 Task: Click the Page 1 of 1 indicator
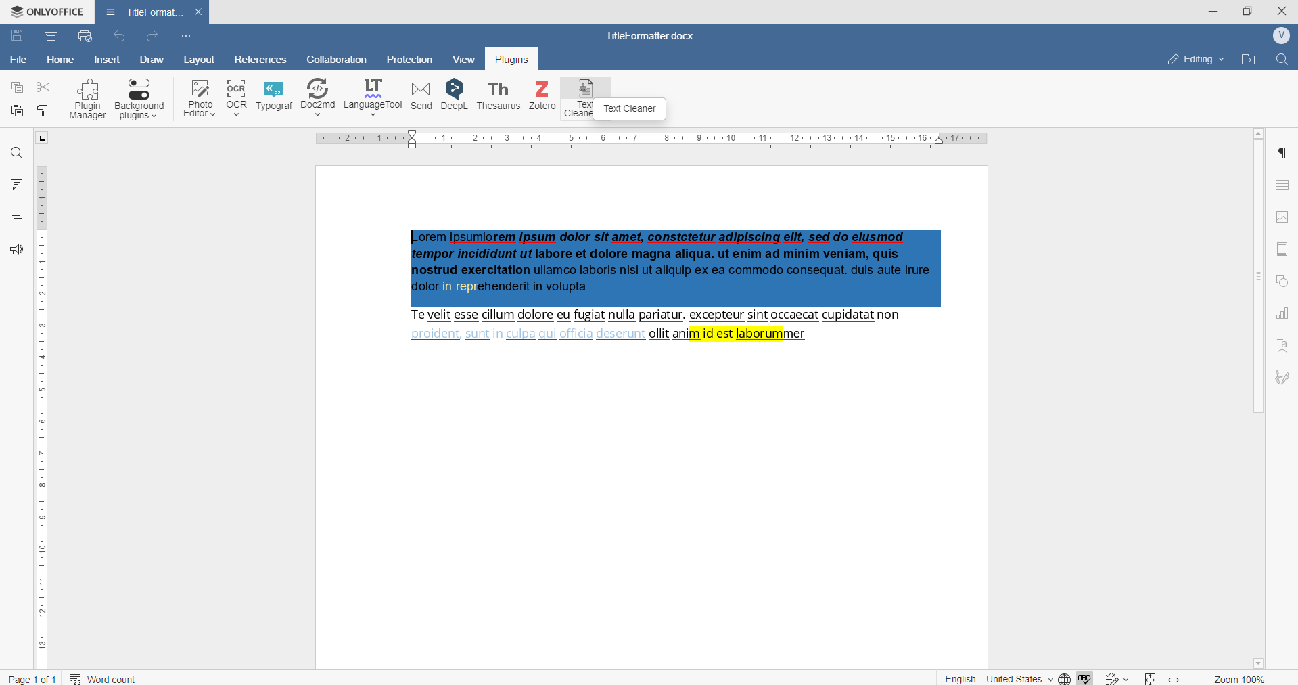(x=32, y=679)
